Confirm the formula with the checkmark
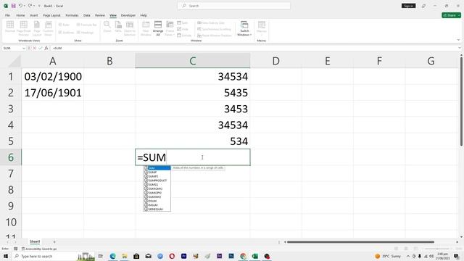This screenshot has width=464, height=261. [x=40, y=48]
